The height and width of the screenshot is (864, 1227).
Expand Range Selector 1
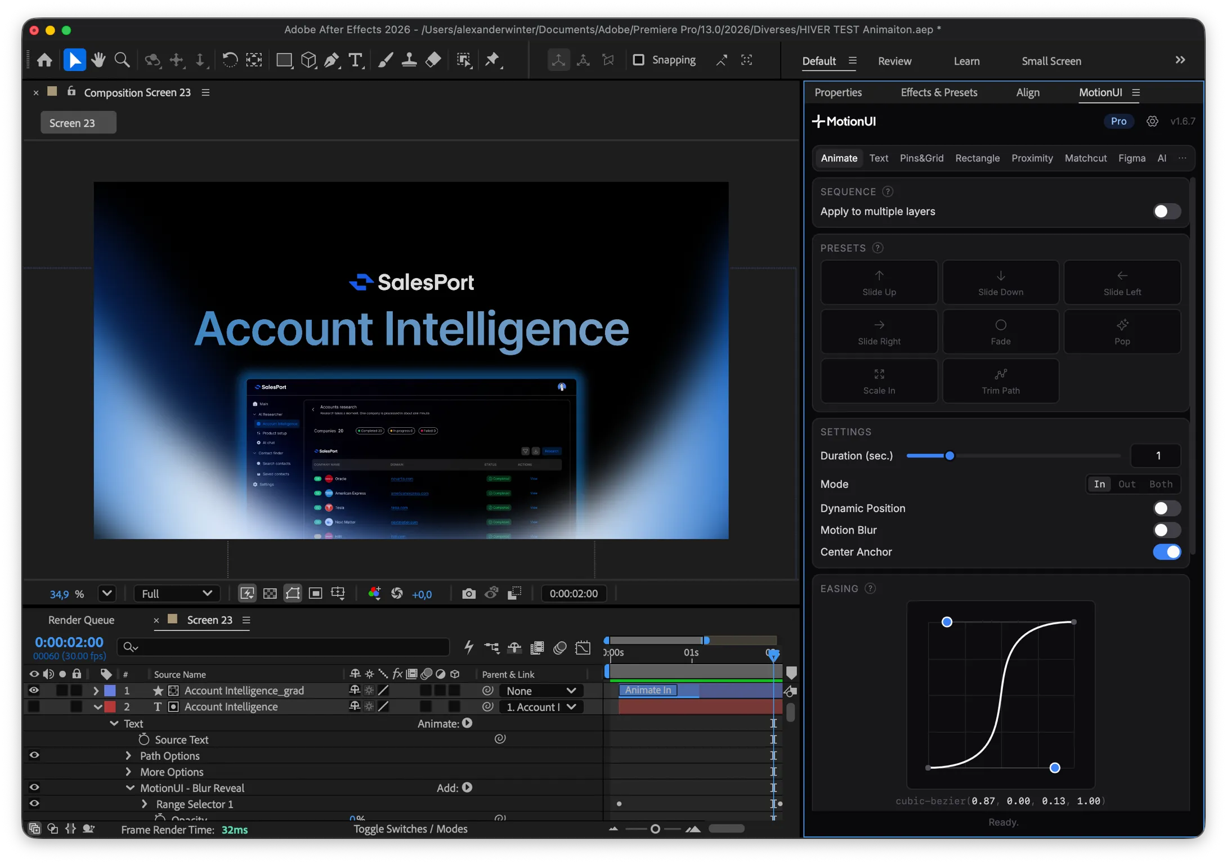click(144, 804)
